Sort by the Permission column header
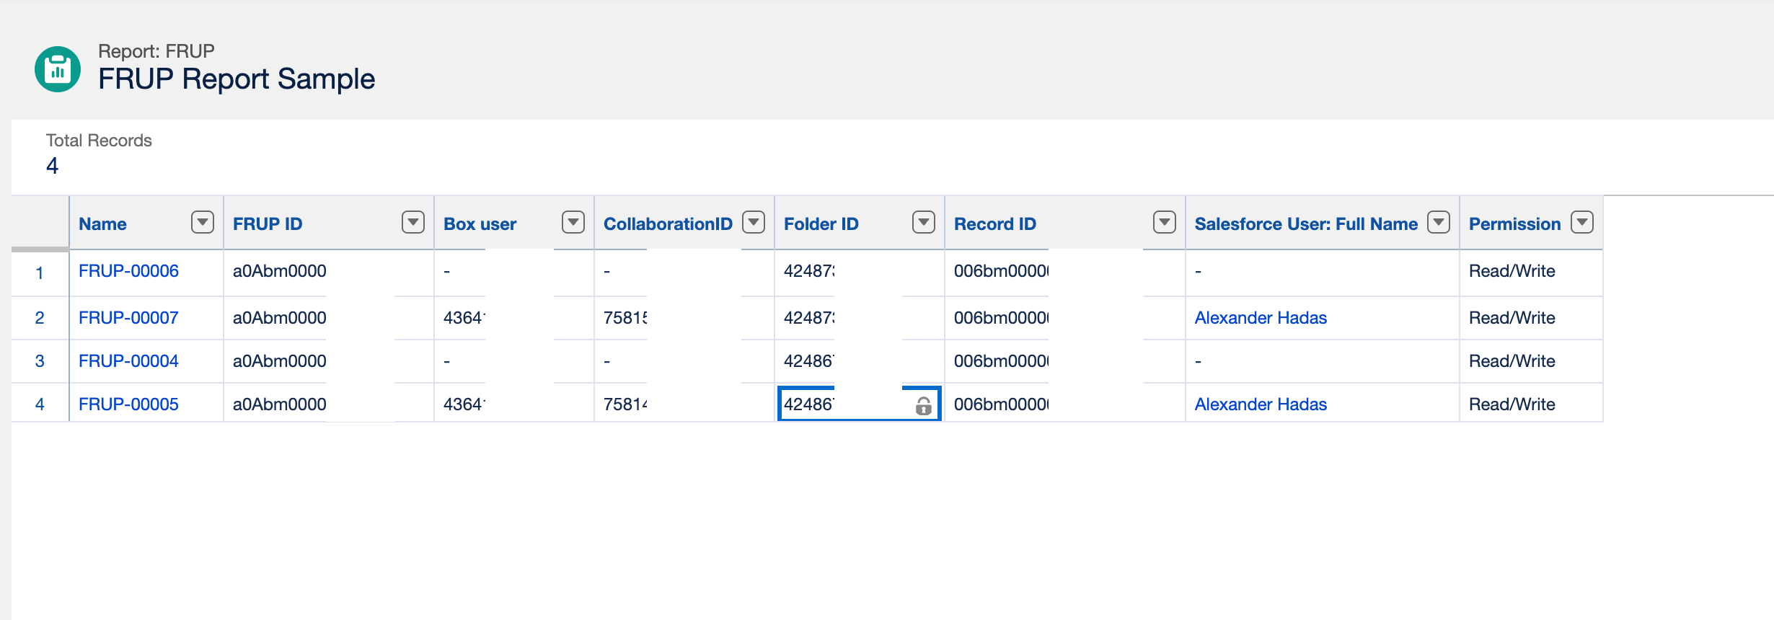The width and height of the screenshot is (1774, 620). 1514,224
